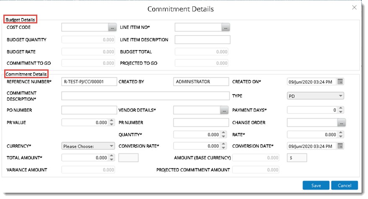Select the Line Item Description input box
The width and height of the screenshot is (368, 199).
click(x=202, y=40)
